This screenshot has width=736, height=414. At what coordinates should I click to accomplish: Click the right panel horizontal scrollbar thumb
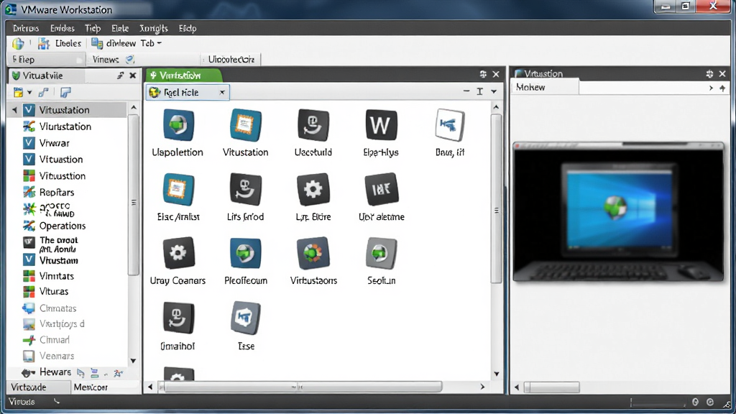click(551, 387)
